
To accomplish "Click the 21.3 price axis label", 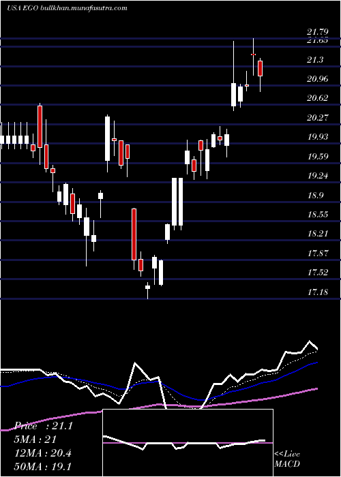I will (315, 60).
